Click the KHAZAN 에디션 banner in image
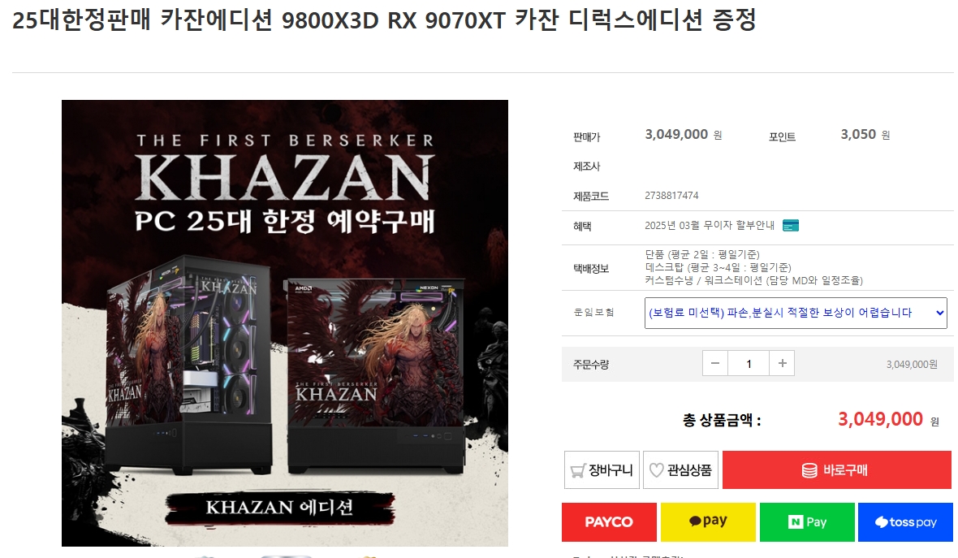This screenshot has height=558, width=958. (280, 508)
